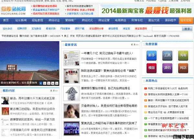Viewport: 194px width, 139px height.
Task: Go to slide 2 of the carousel
Action: 45,83
